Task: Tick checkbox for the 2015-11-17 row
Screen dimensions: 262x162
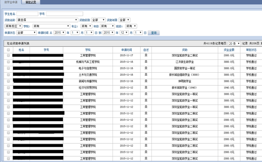Action: tap(8, 55)
